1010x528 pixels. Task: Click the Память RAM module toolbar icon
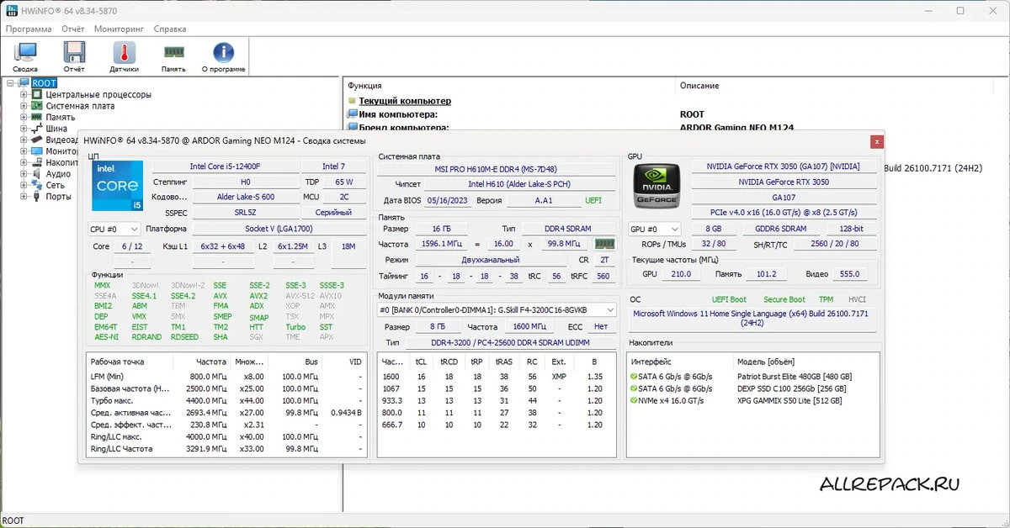click(173, 57)
